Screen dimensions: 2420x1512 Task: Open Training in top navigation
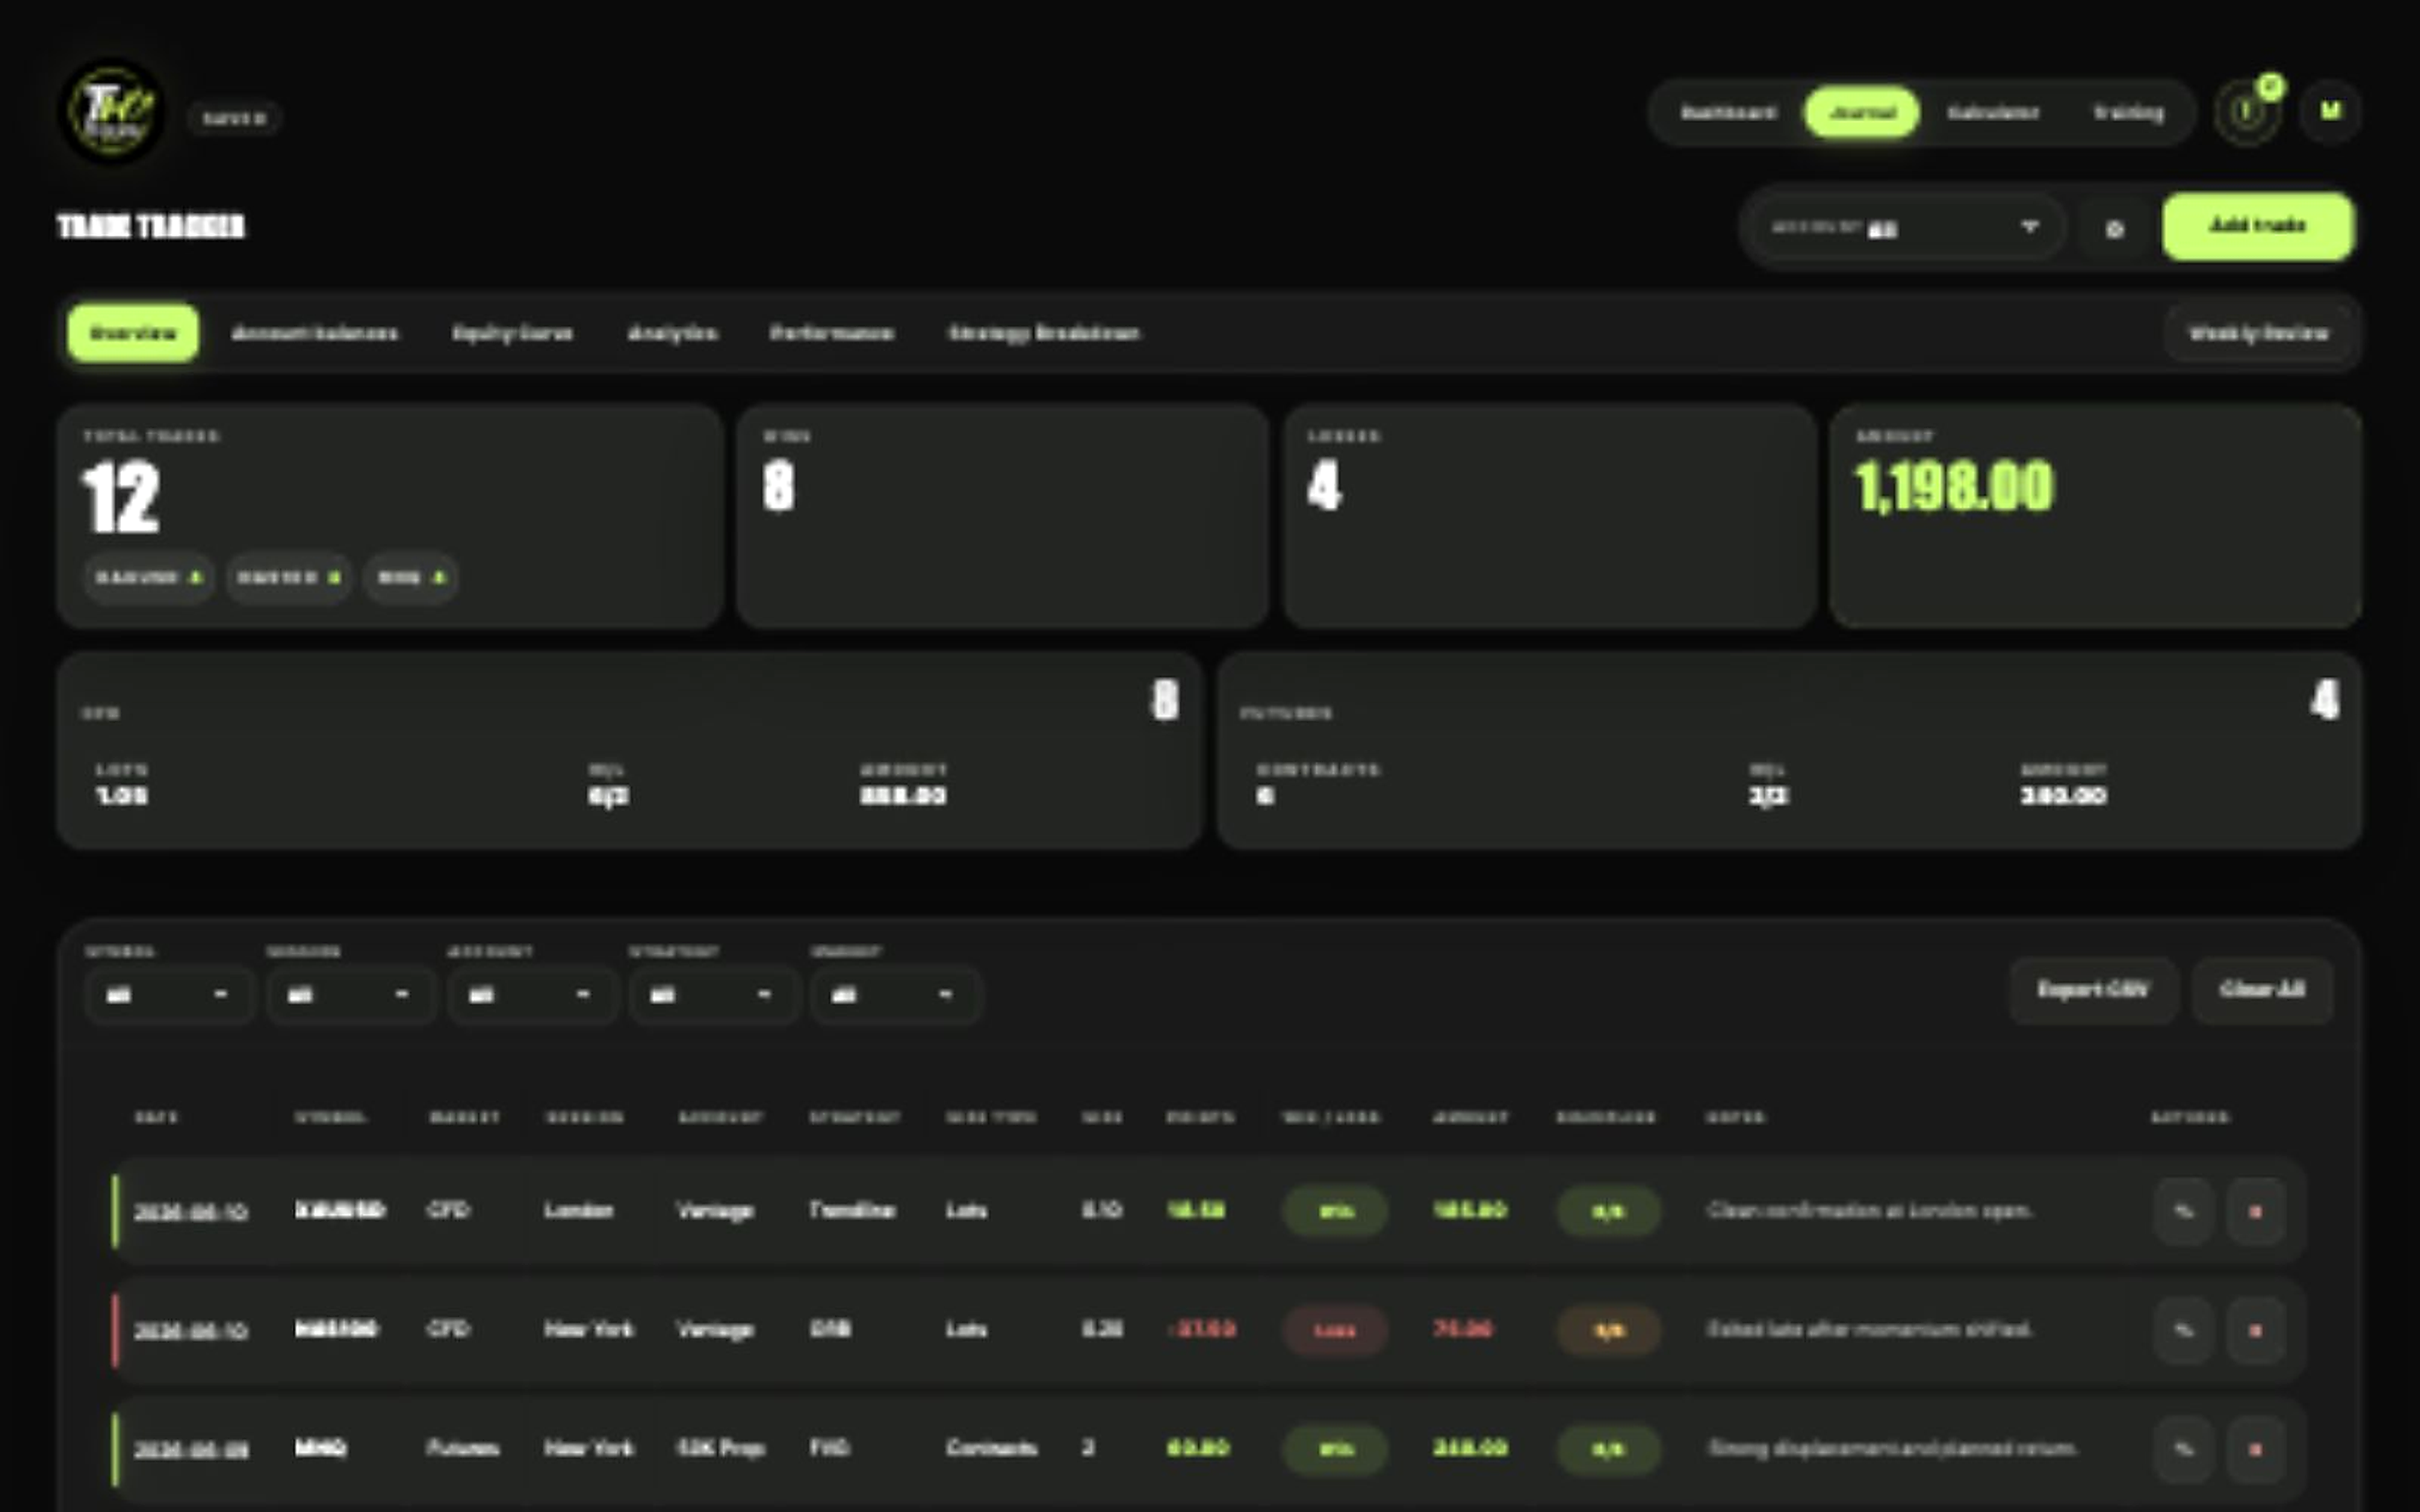coord(2128,112)
